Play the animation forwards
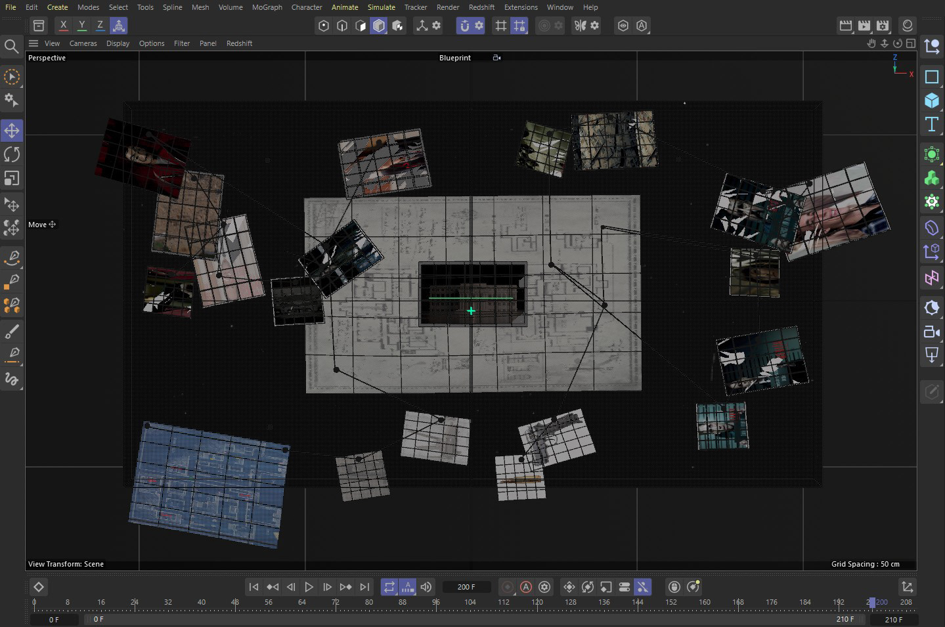Screen dimensions: 945x627 (309, 587)
